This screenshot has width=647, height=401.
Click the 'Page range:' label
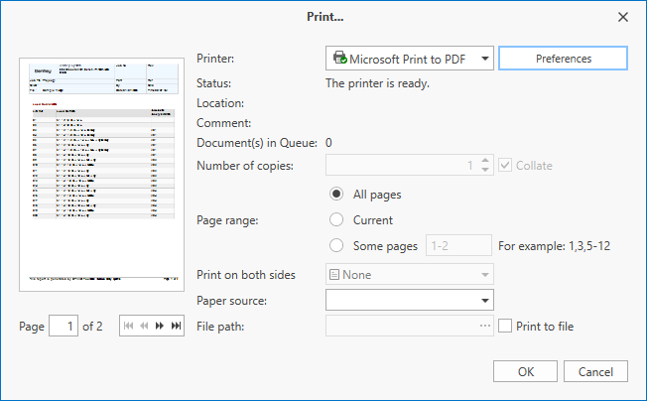tap(227, 220)
